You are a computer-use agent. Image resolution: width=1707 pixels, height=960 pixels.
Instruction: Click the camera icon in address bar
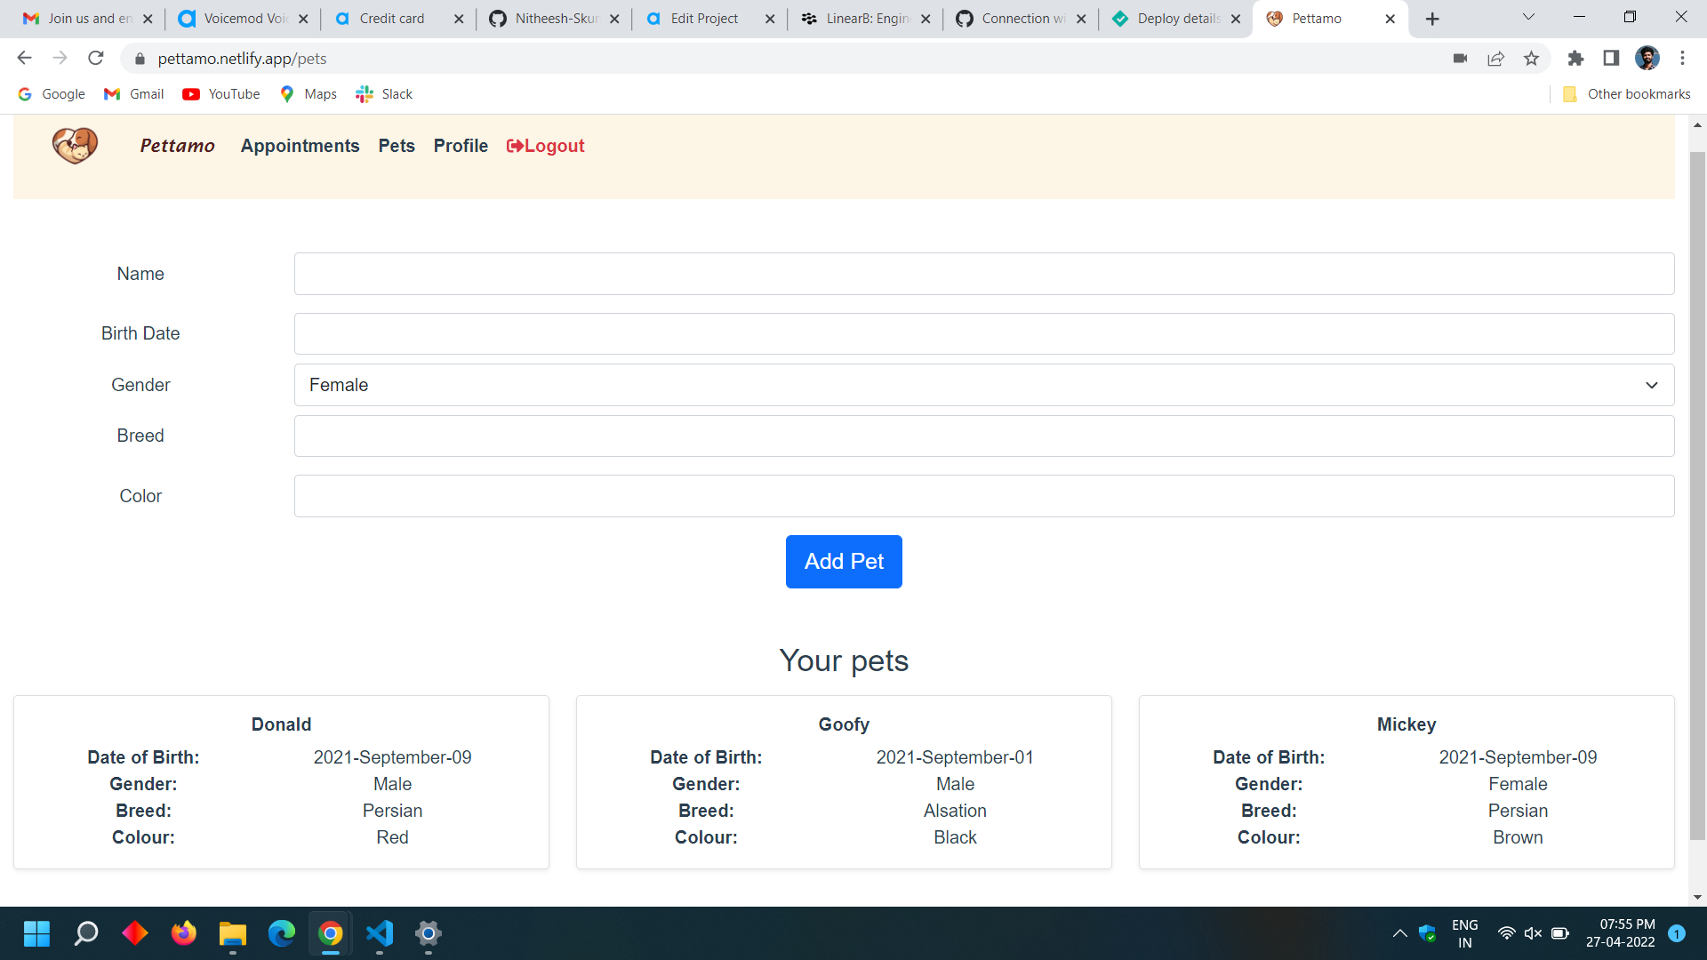click(x=1460, y=59)
